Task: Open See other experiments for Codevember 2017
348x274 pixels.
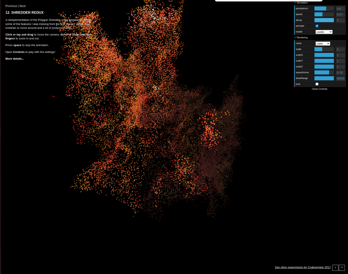Action: tap(303, 267)
